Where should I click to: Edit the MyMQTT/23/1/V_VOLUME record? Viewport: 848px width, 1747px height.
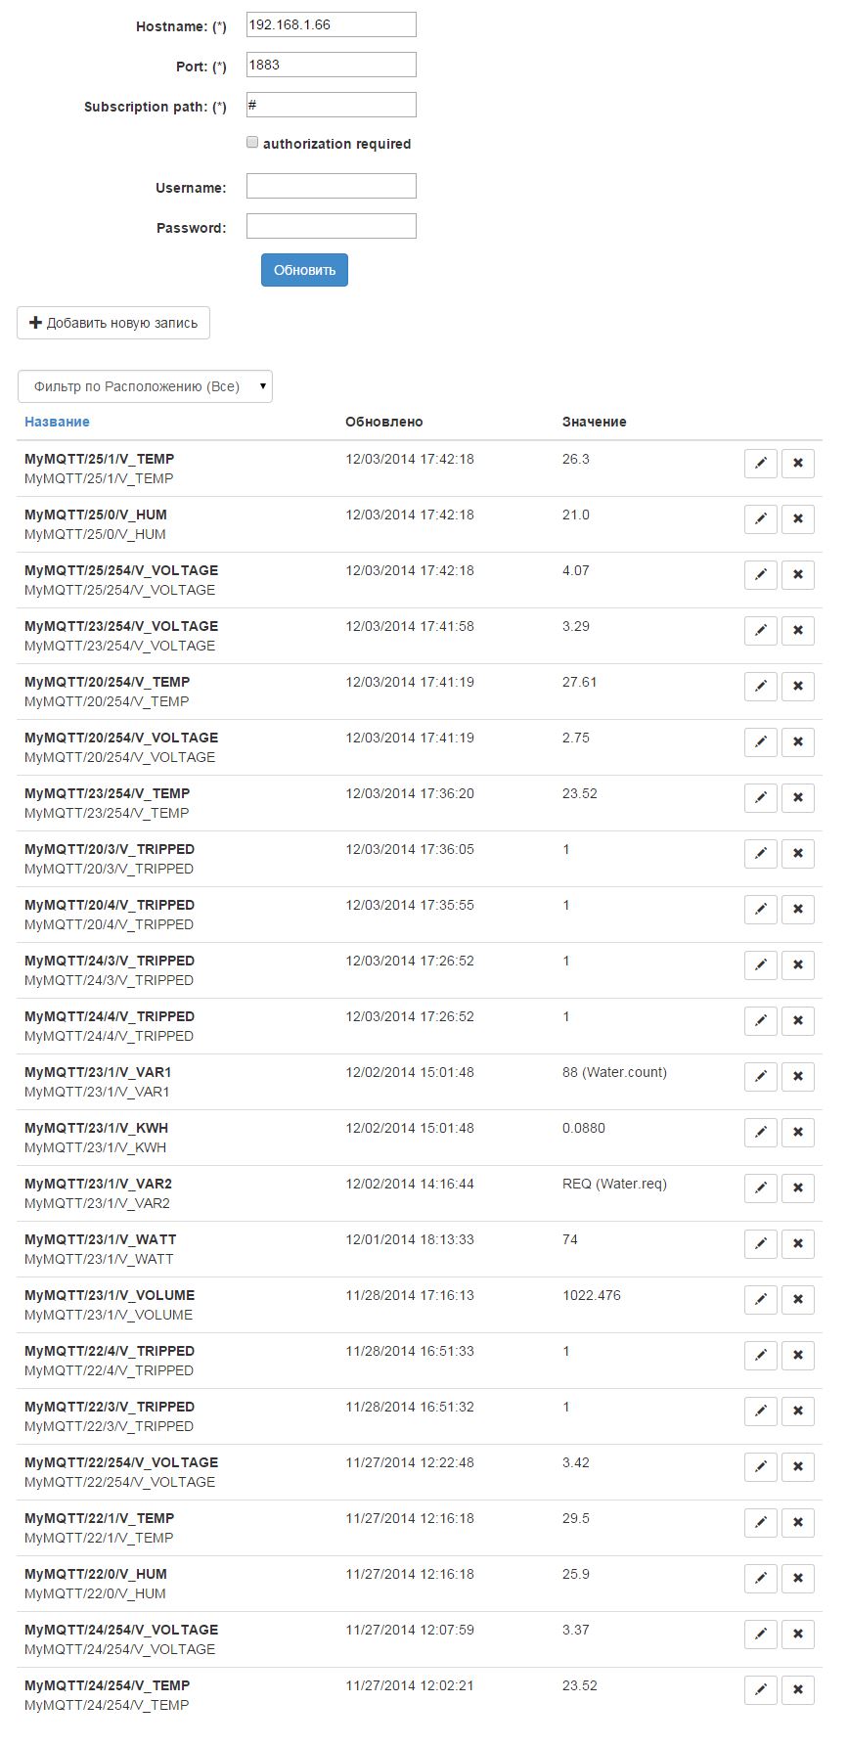(x=760, y=1299)
